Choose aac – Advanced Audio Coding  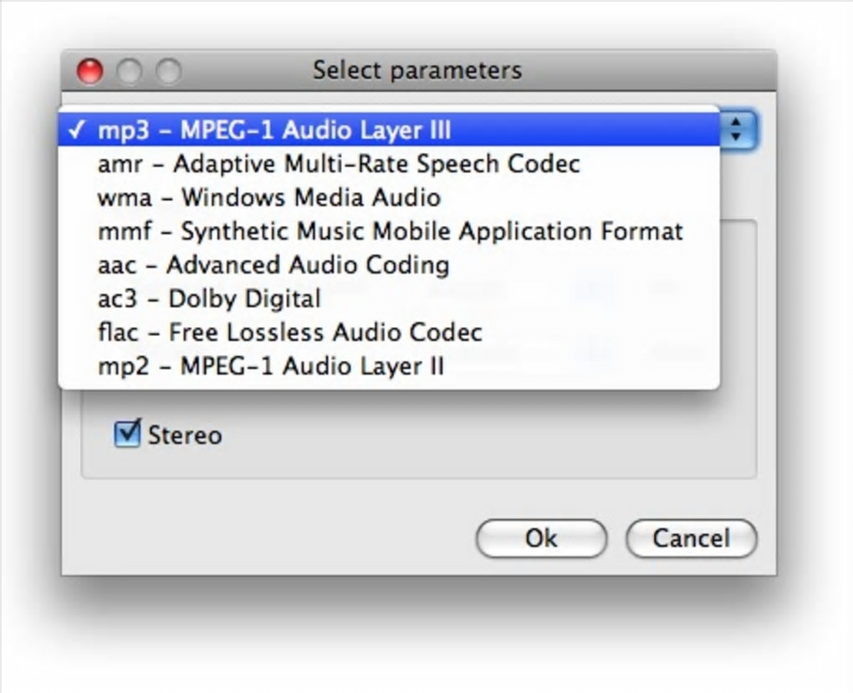click(273, 265)
